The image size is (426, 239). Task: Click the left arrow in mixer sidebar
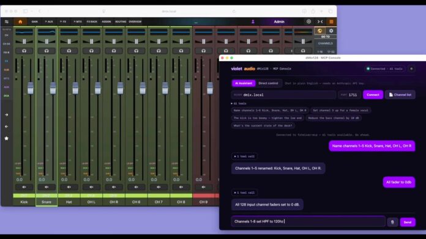pos(6,127)
